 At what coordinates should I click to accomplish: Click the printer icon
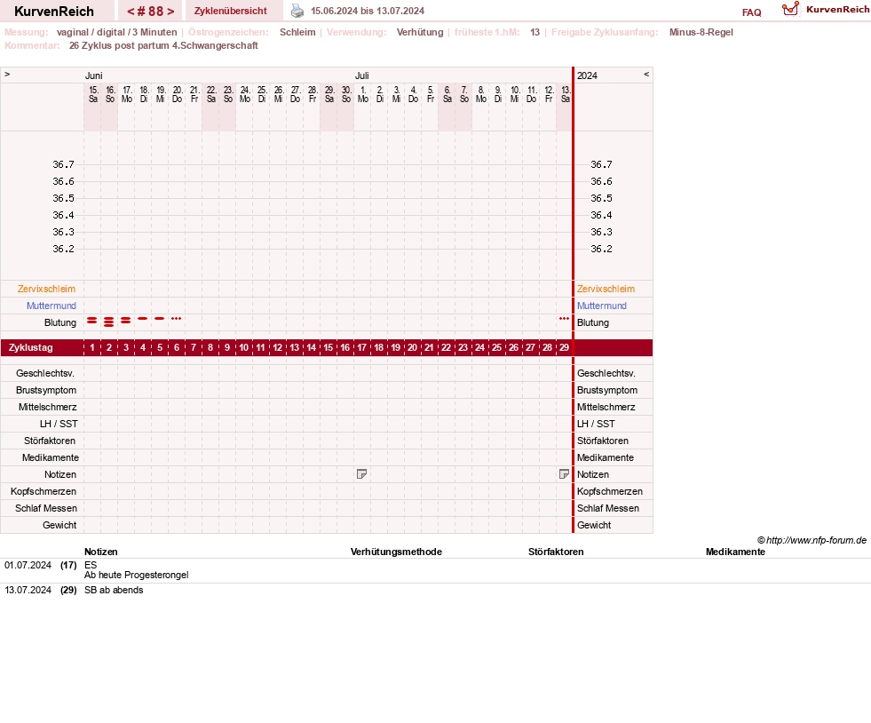pyautogui.click(x=297, y=12)
